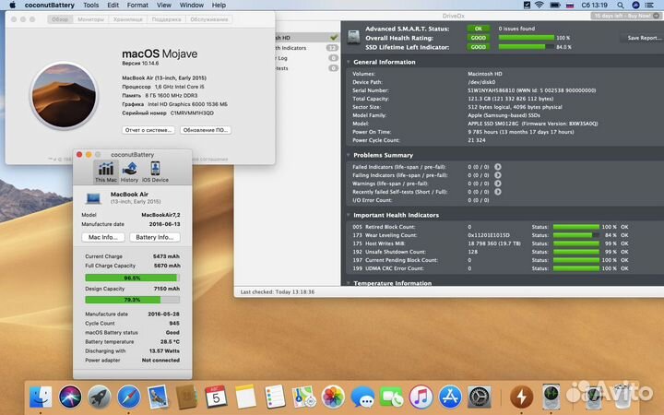Open Notification Center list icon

(x=649, y=6)
